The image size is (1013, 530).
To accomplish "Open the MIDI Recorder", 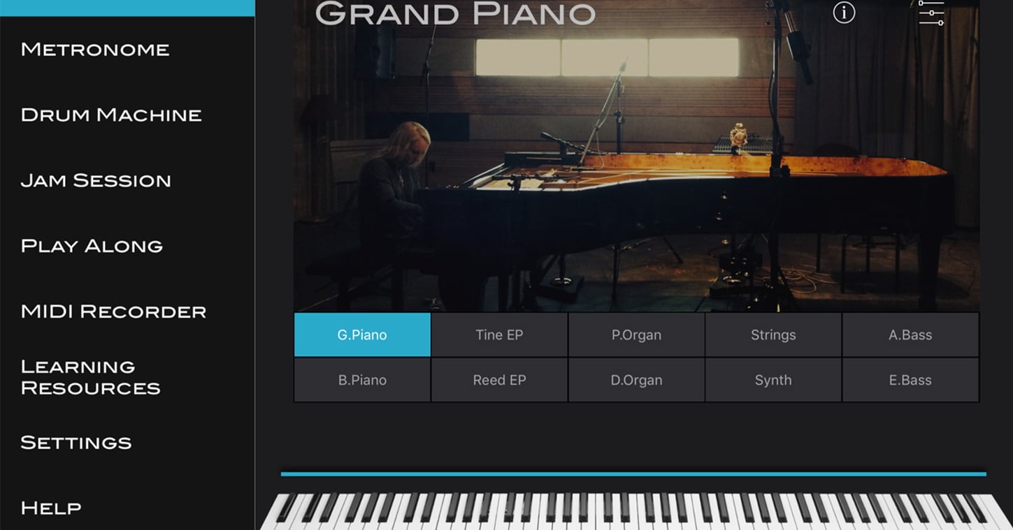I will [x=113, y=312].
